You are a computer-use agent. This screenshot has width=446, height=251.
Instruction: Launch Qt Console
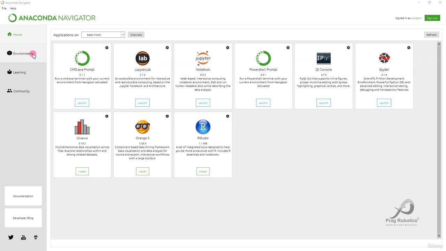click(324, 103)
